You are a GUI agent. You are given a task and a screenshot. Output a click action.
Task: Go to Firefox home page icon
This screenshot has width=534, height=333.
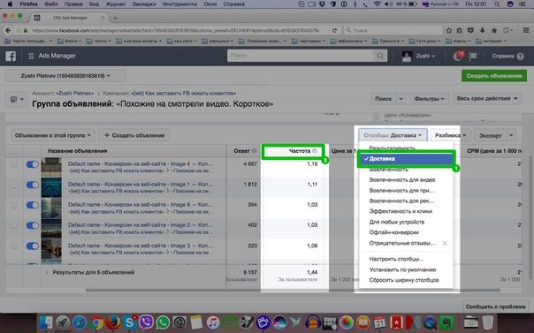[494, 30]
